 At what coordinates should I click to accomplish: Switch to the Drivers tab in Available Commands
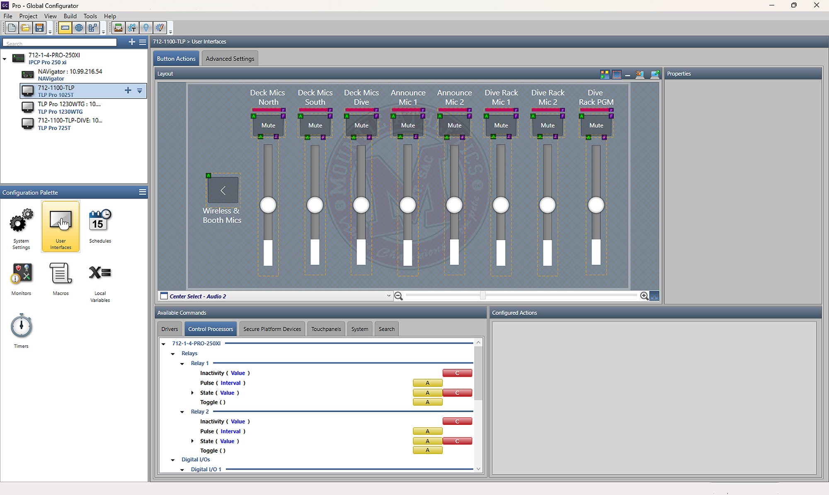[170, 329]
